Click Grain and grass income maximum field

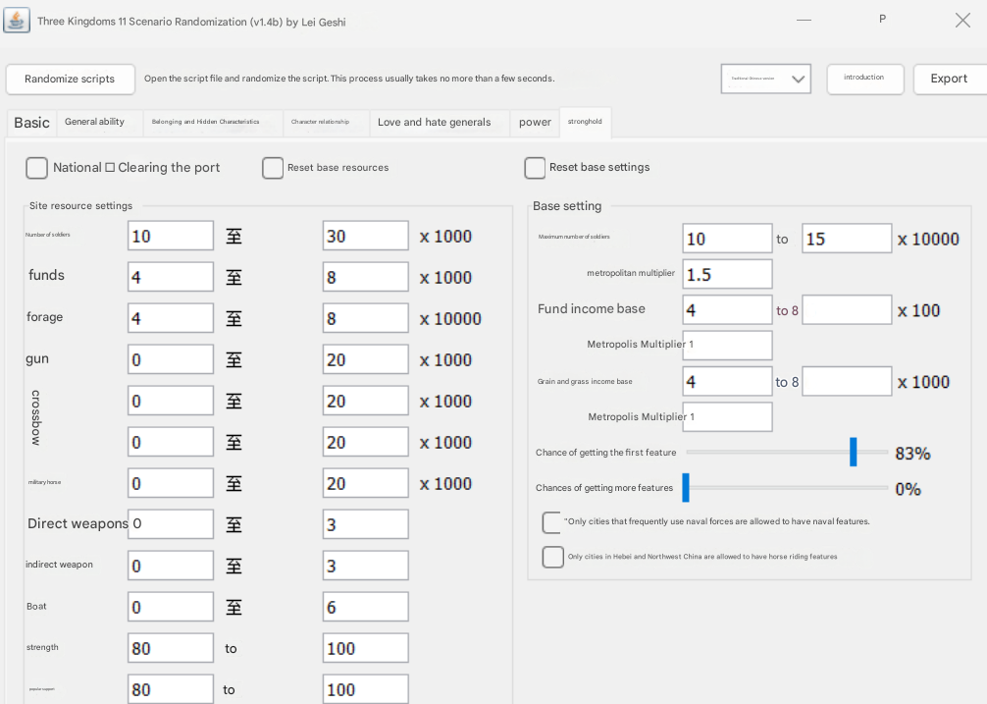(x=847, y=382)
